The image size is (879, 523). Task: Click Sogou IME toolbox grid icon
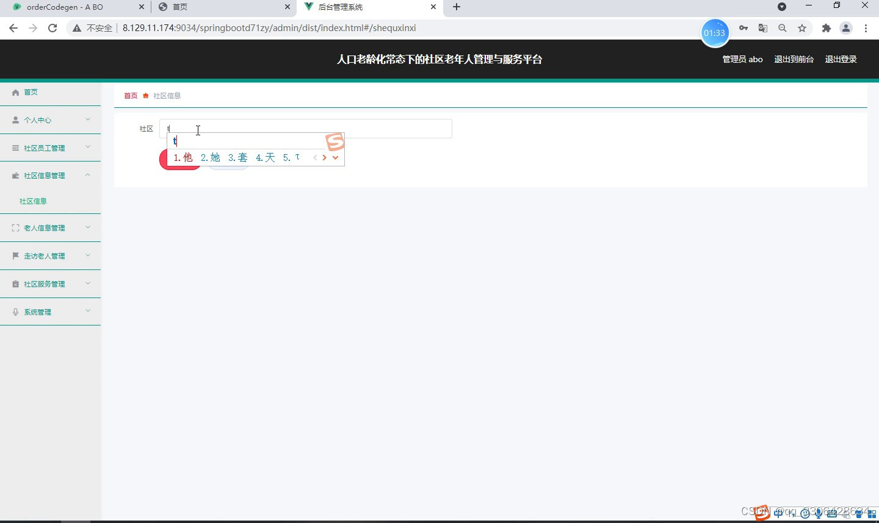tap(872, 514)
